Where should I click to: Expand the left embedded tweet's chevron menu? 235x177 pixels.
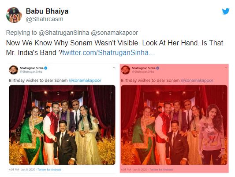tap(114, 68)
